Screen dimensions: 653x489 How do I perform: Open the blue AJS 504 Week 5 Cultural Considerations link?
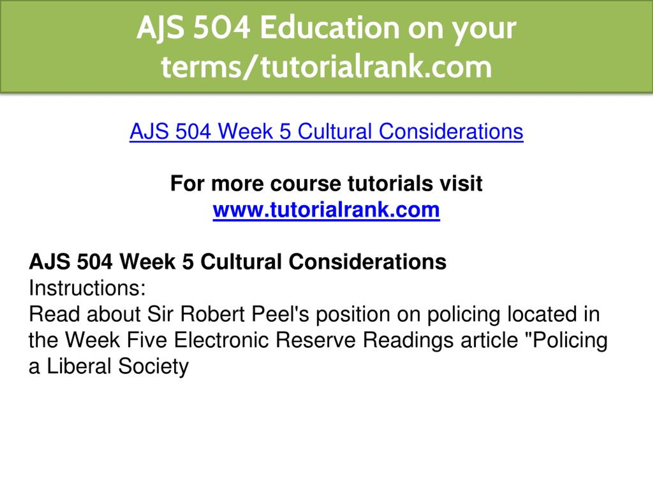pos(326,131)
